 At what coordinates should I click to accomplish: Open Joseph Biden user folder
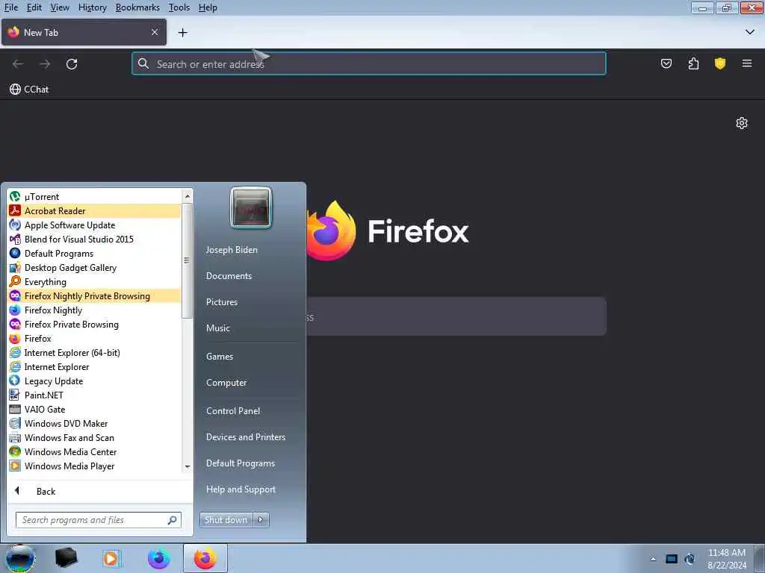pos(232,249)
